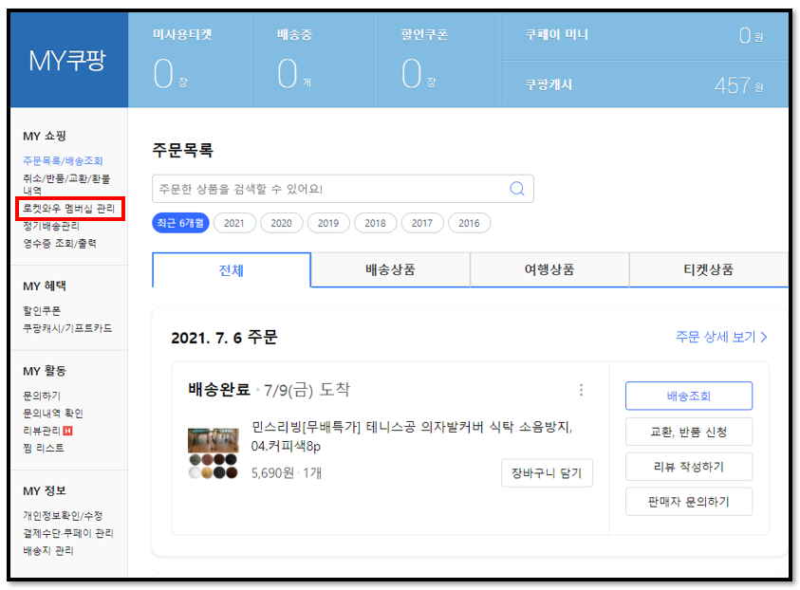Switch to the 여행상품 tab
This screenshot has height=590, width=800.
(549, 269)
